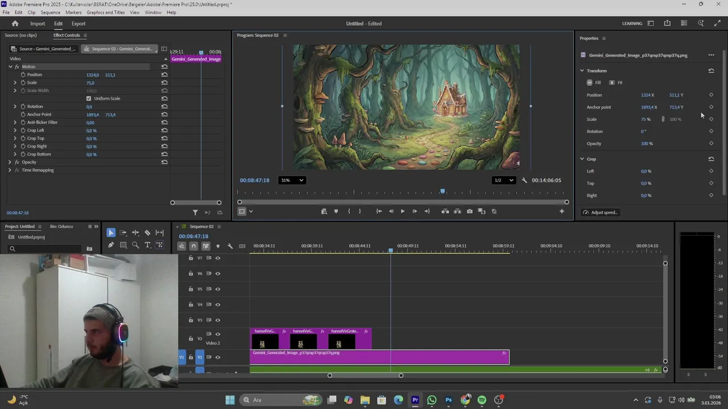This screenshot has height=409, width=728.
Task: Click Fill button in Transform
Action: [594, 82]
